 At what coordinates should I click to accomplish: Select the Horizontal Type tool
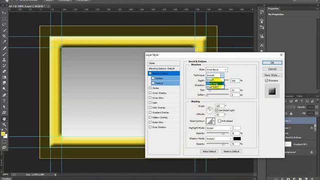4,101
